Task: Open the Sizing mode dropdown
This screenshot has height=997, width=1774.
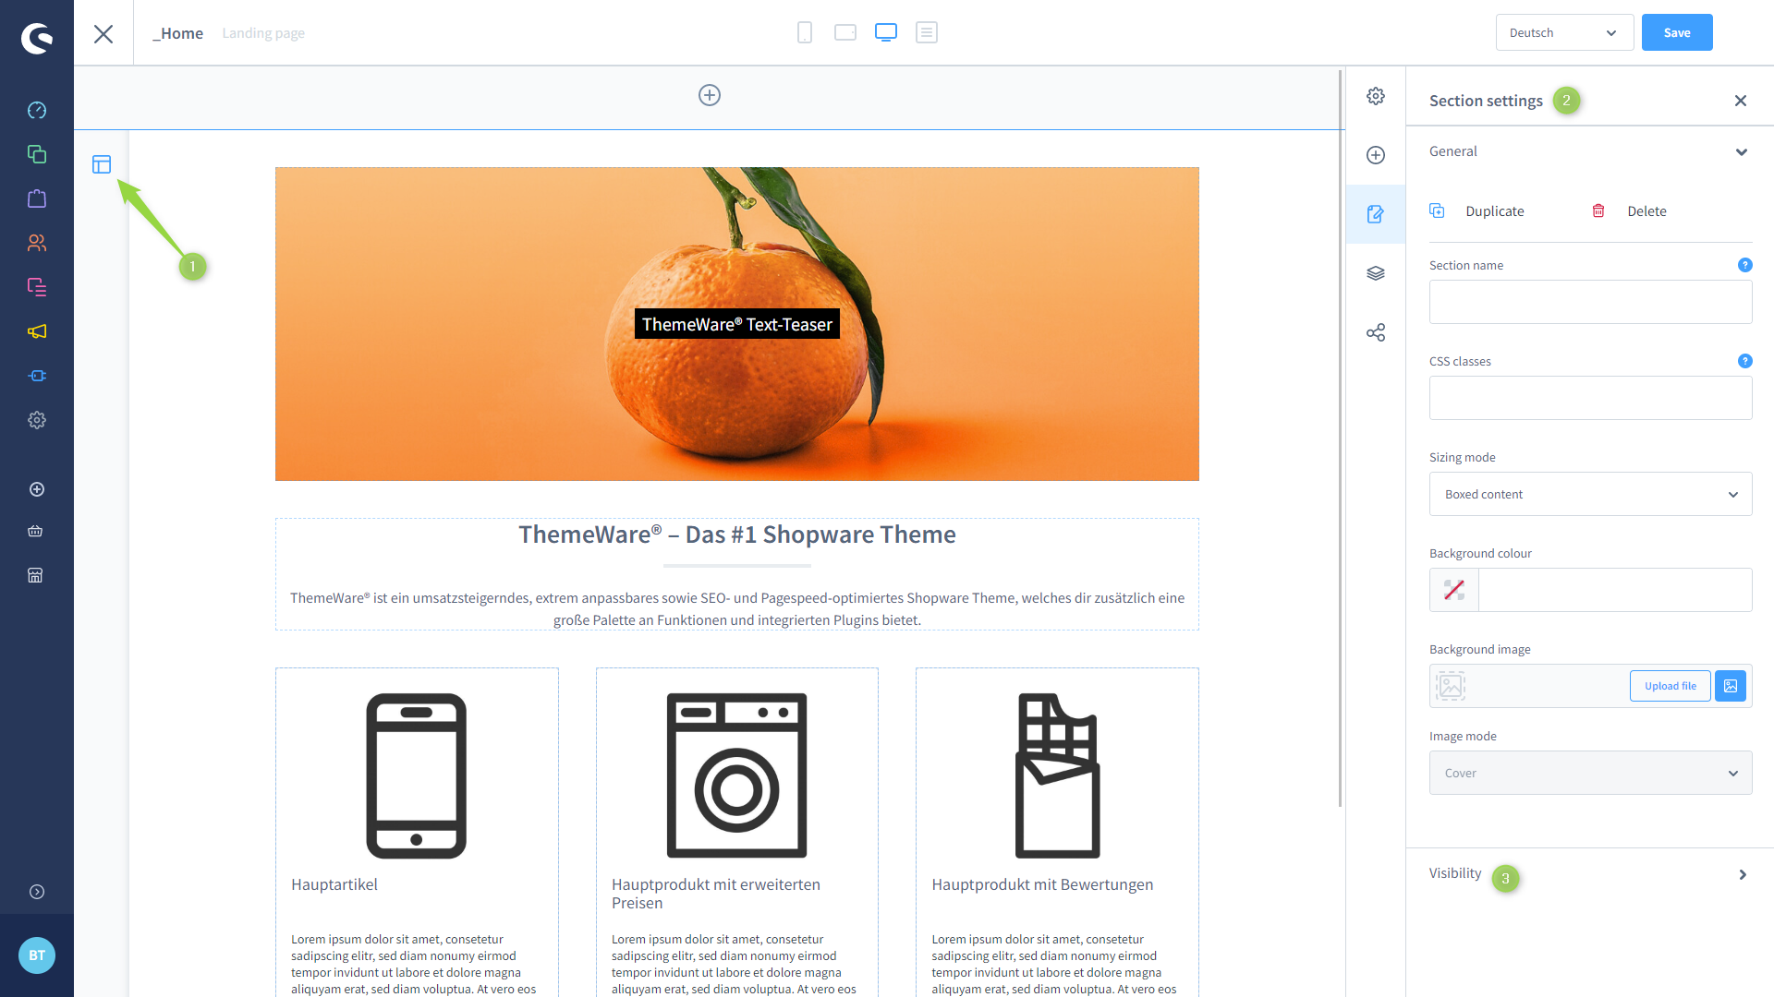Action: [1590, 494]
